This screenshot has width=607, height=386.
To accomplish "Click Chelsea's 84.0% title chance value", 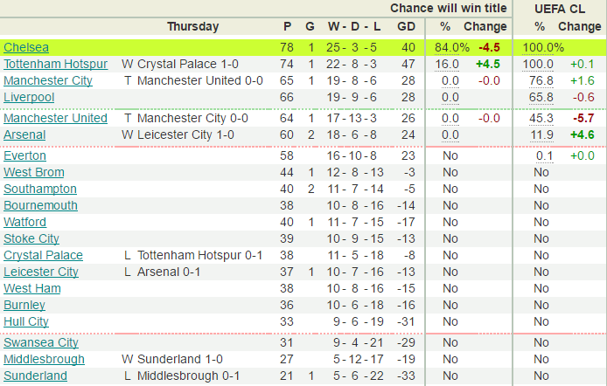I will click(452, 47).
